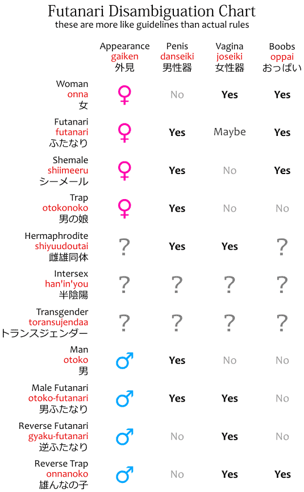Click the 'toransujendaa' row label
The image size is (304, 492).
pos(59,323)
